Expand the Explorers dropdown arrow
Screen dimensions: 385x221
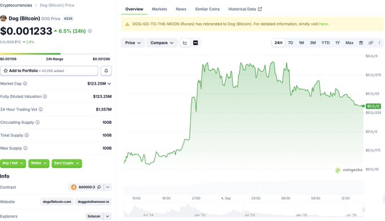(108, 216)
